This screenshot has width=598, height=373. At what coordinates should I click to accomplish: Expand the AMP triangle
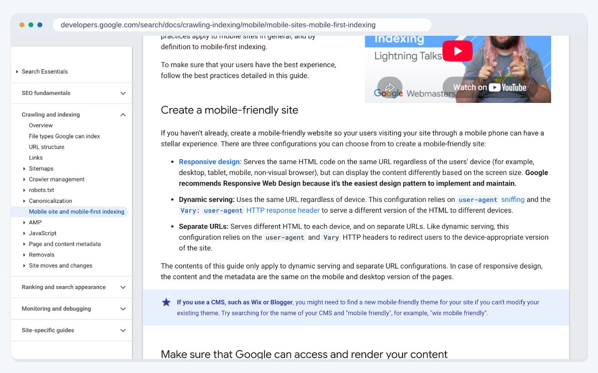pyautogui.click(x=24, y=222)
